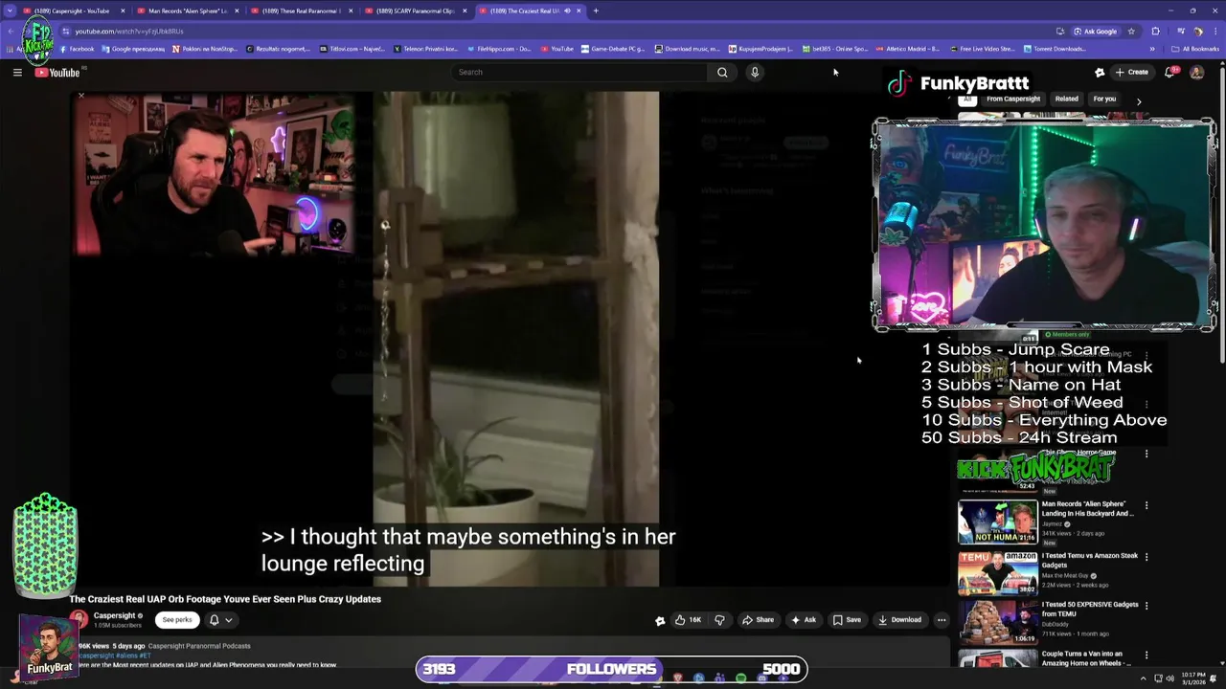Open the YouTube notifications bell

pos(1170,72)
